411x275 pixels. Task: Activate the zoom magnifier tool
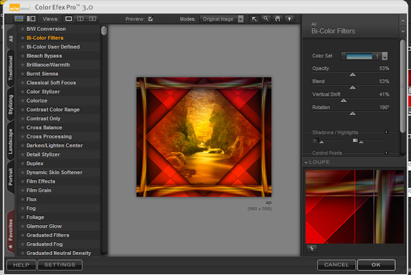point(266,19)
